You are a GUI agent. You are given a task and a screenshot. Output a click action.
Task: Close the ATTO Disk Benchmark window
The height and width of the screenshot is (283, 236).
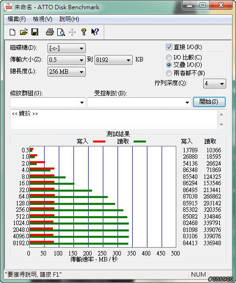click(221, 5)
